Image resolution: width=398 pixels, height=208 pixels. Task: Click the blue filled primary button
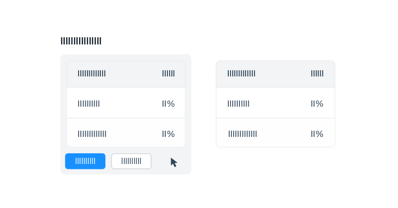click(x=85, y=161)
